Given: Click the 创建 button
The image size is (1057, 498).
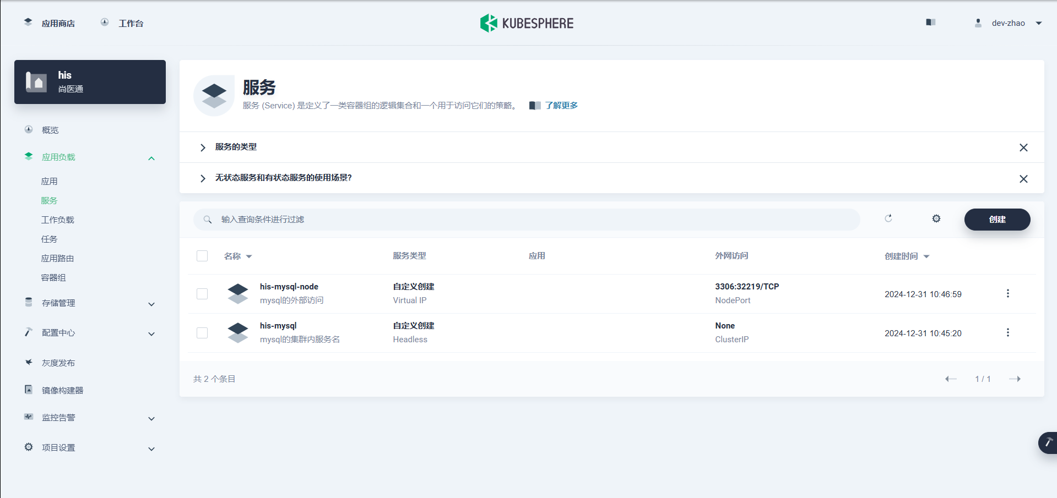Looking at the screenshot, I should [x=997, y=220].
